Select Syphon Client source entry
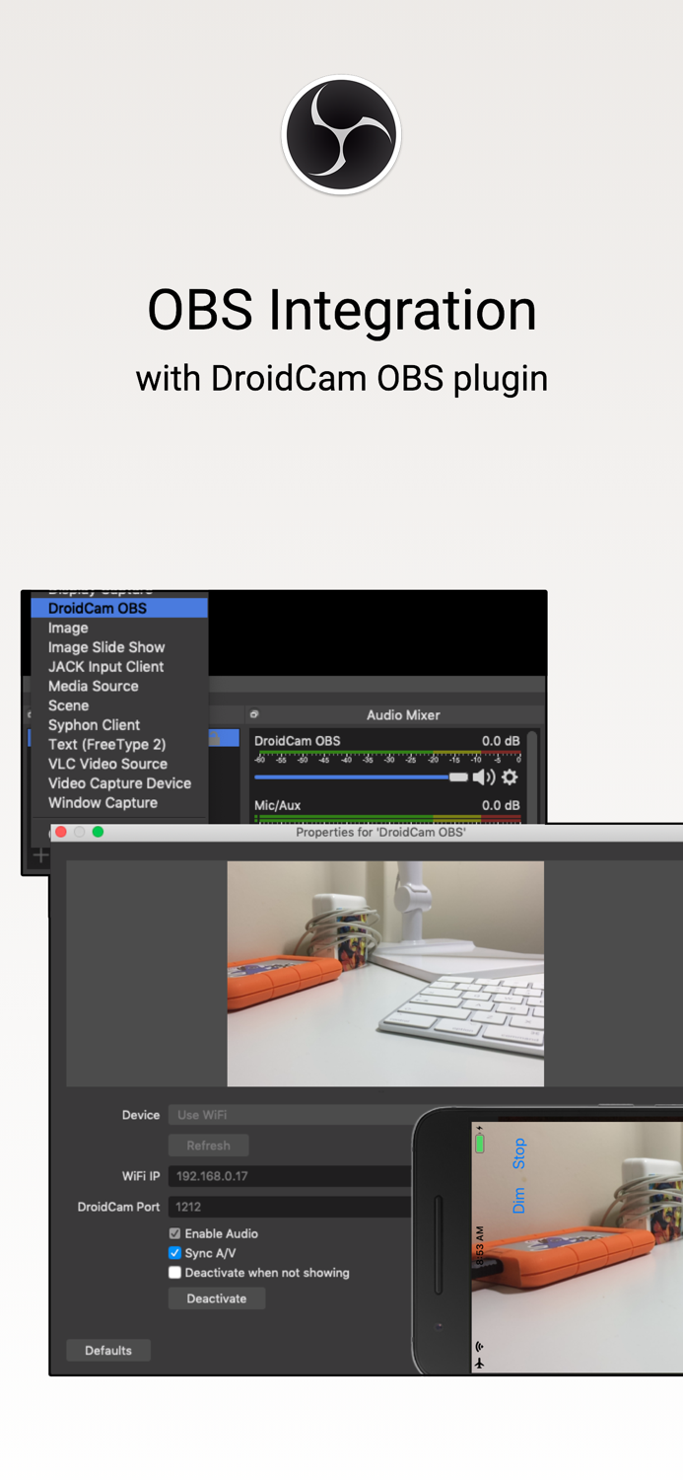The height and width of the screenshot is (1480, 683). (x=119, y=725)
